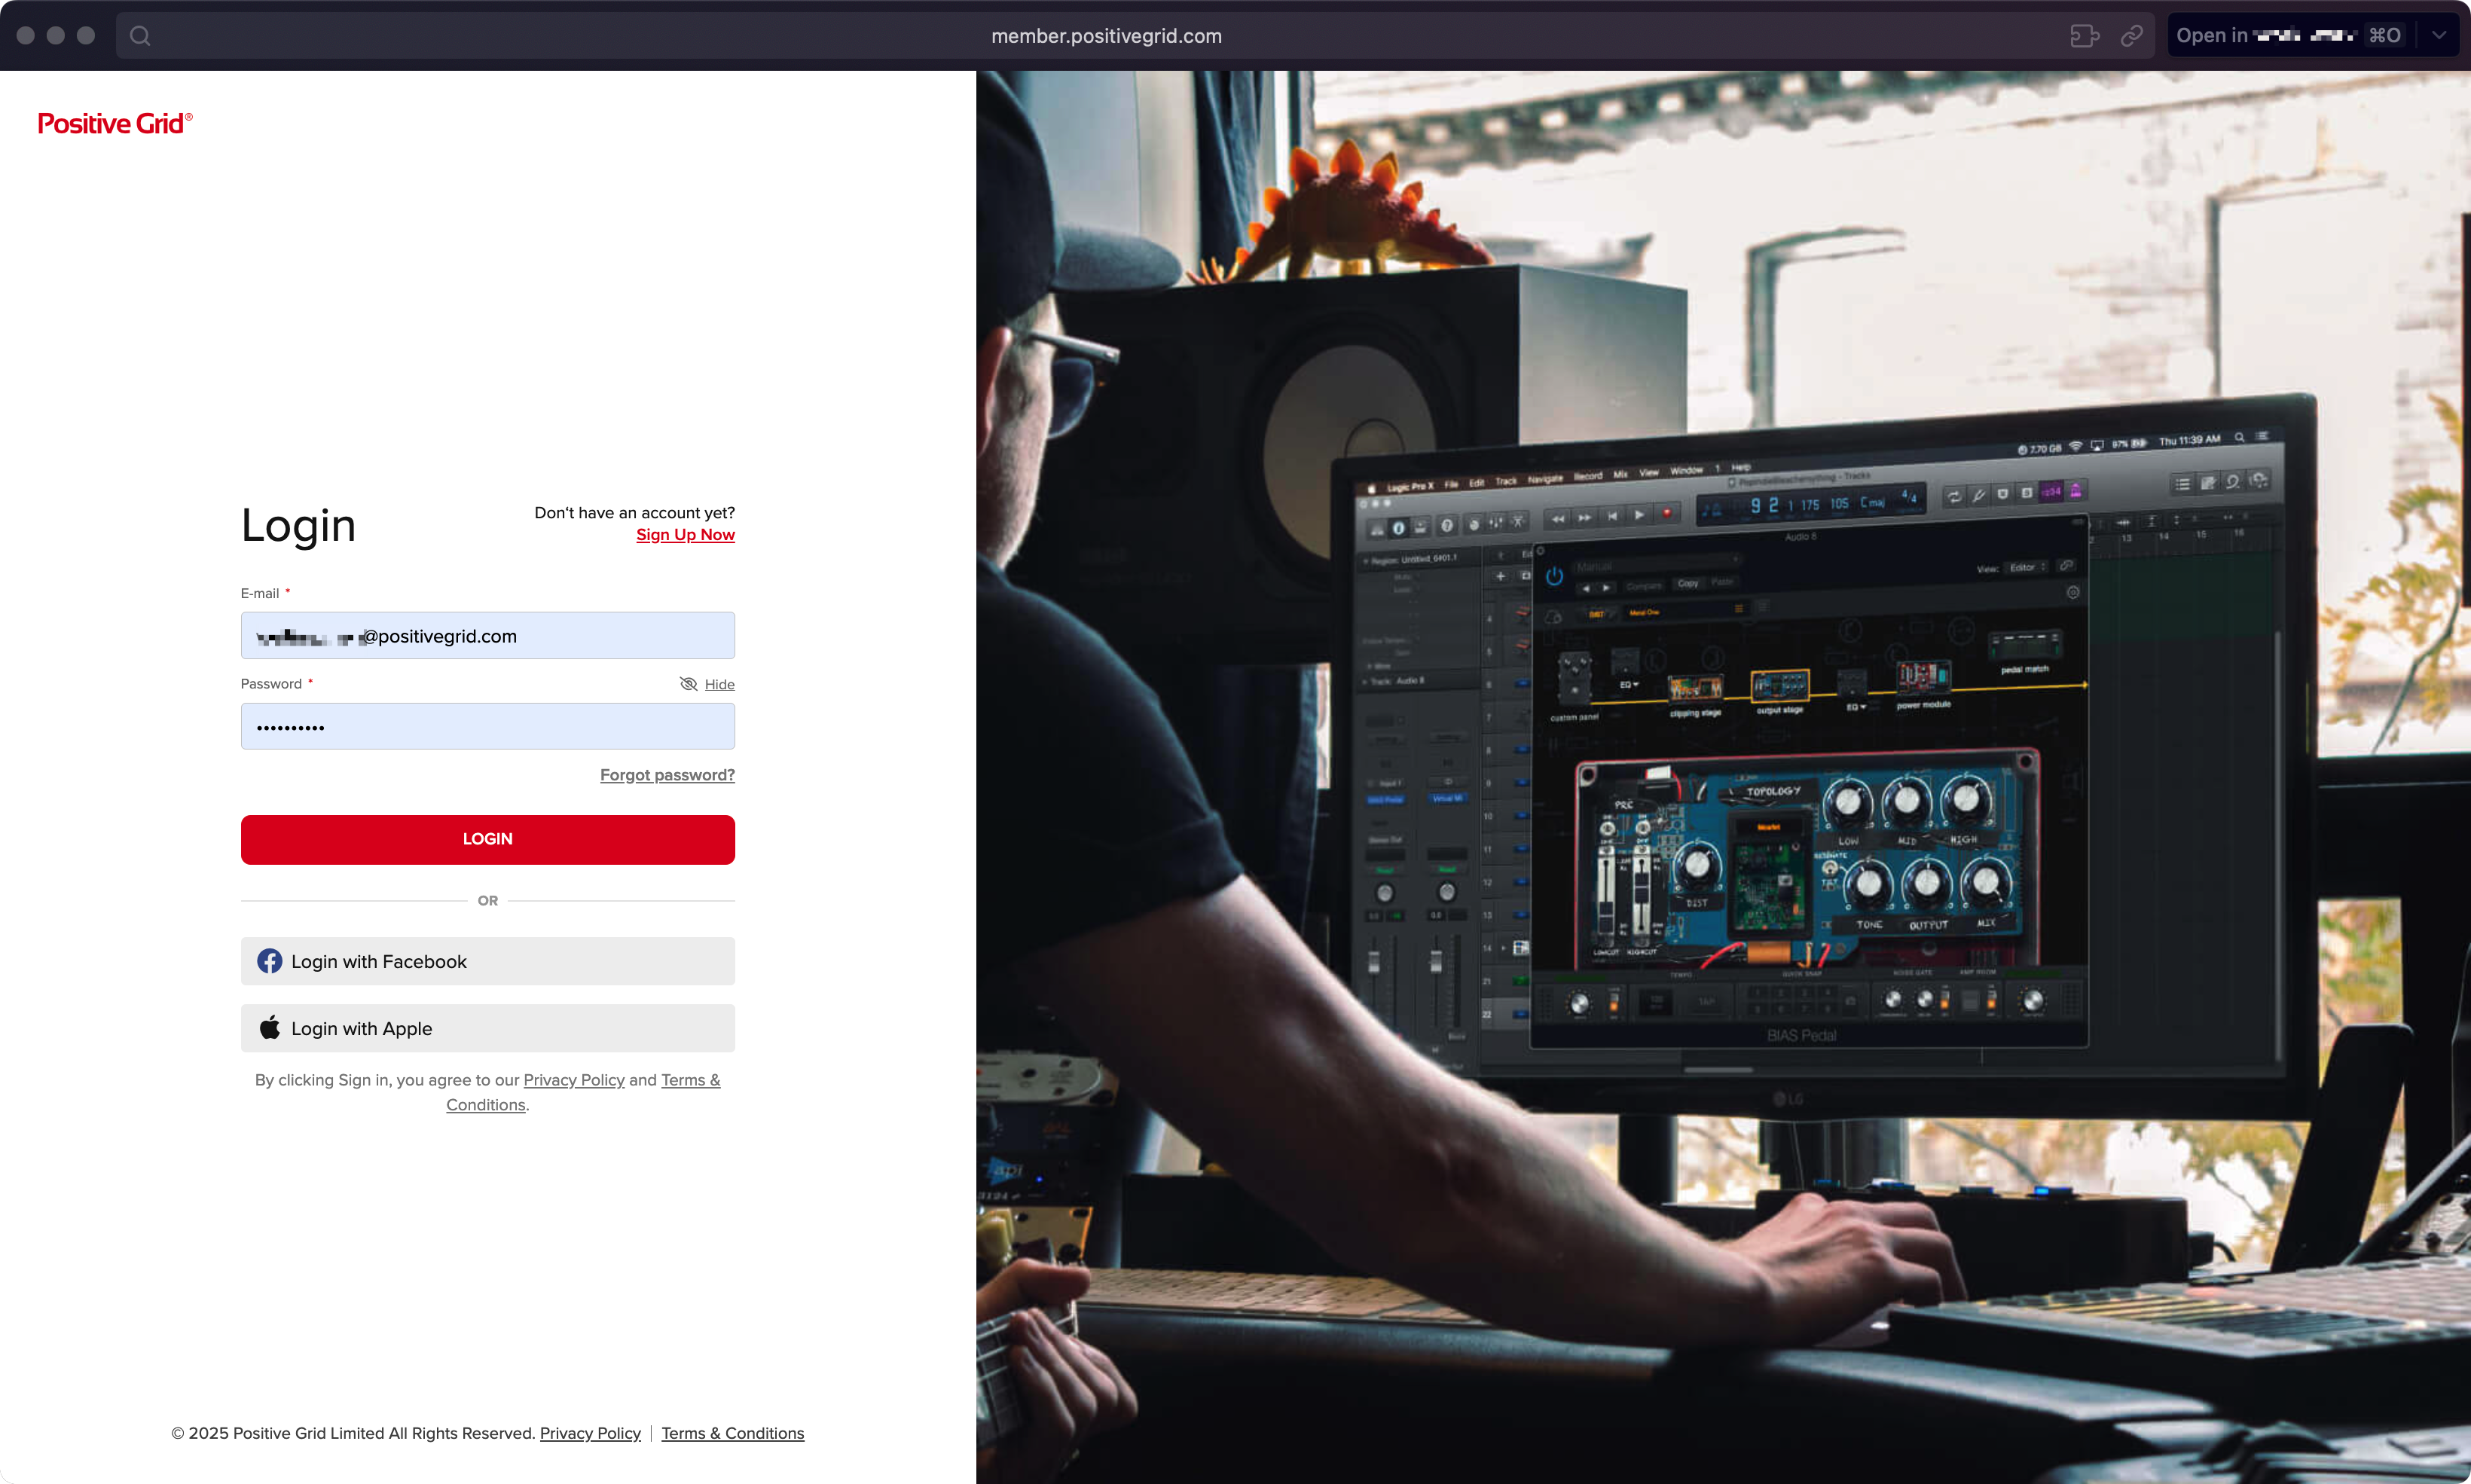Click the Positive Grid logo

tap(114, 123)
